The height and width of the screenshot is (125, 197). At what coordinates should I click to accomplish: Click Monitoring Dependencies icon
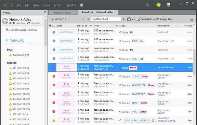pyautogui.click(x=7, y=30)
